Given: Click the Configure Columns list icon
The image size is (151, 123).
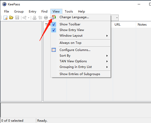Looking at the screenshot, I should (x=54, y=50).
